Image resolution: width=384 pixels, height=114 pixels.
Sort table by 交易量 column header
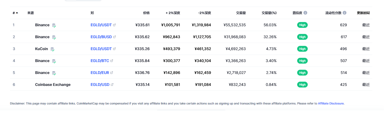click(x=241, y=13)
